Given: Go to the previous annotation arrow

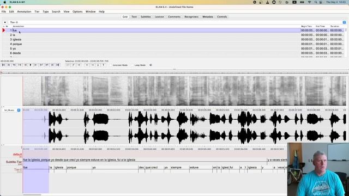Looking at the screenshot, I should (x=87, y=65).
